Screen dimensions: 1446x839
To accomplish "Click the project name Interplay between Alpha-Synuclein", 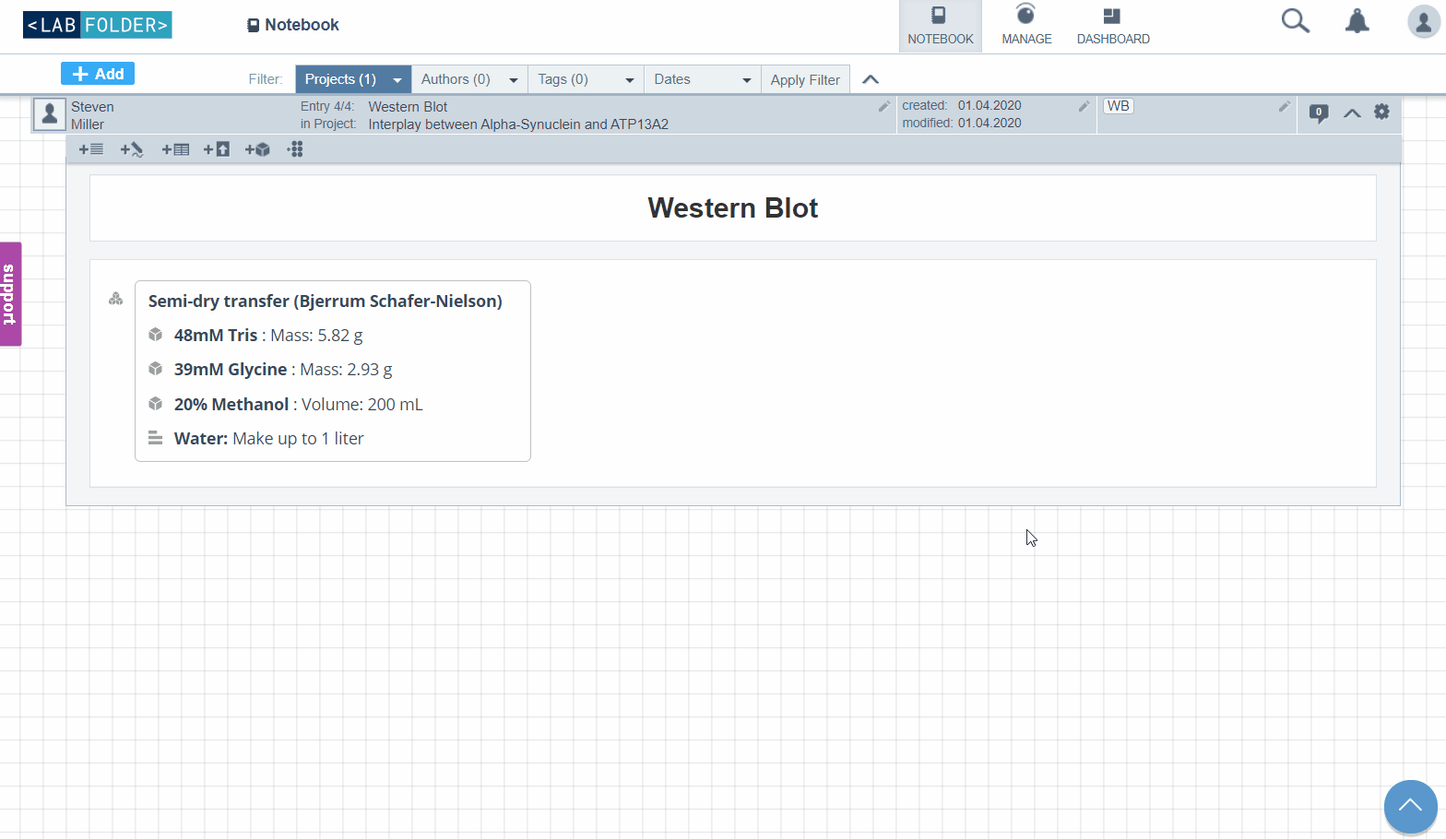I will [x=518, y=124].
